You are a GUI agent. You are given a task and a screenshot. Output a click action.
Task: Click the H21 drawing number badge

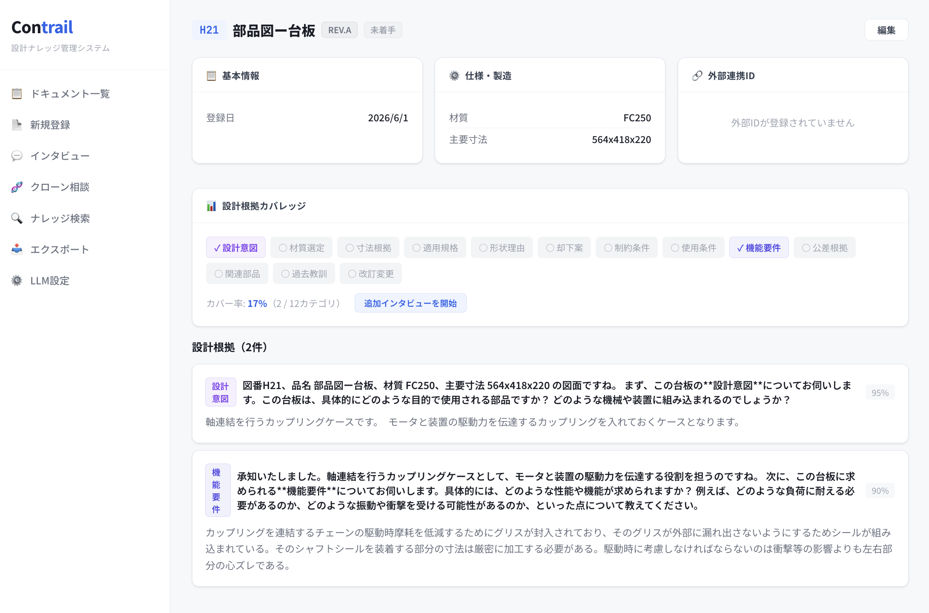[x=209, y=30]
